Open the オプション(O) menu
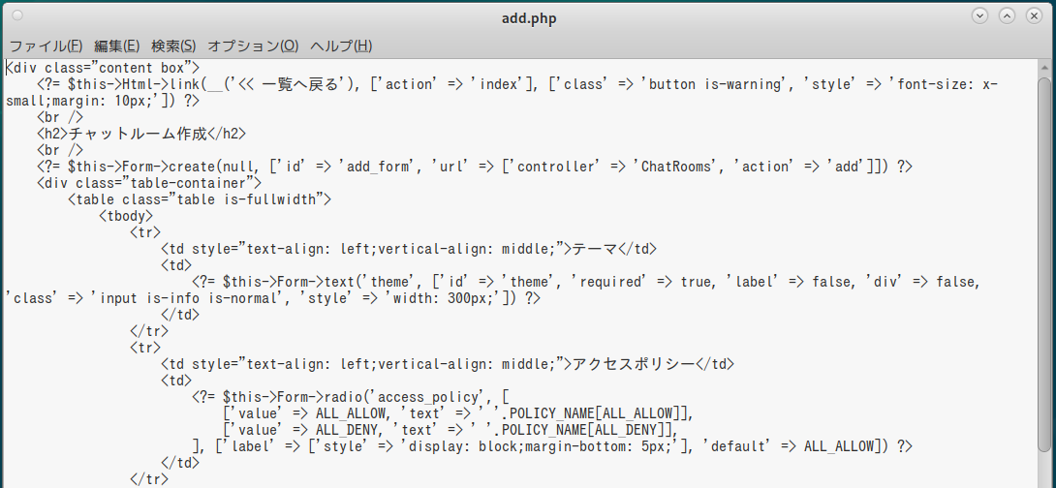Viewport: 1056px width, 488px height. (253, 46)
